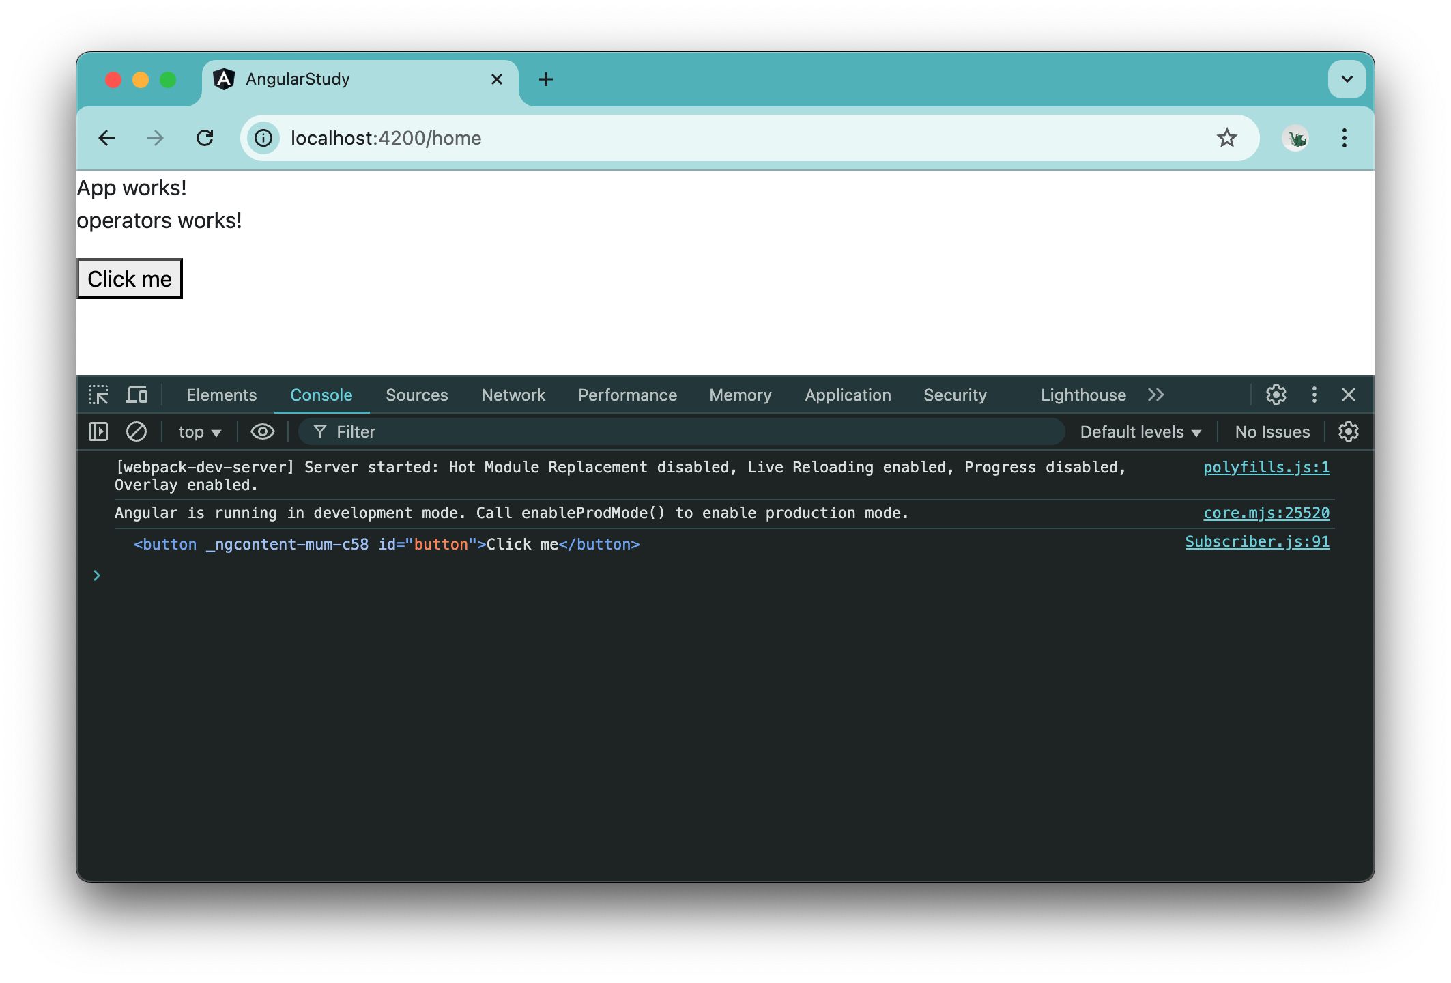Click the Subscriber.js:91 link

(x=1257, y=541)
